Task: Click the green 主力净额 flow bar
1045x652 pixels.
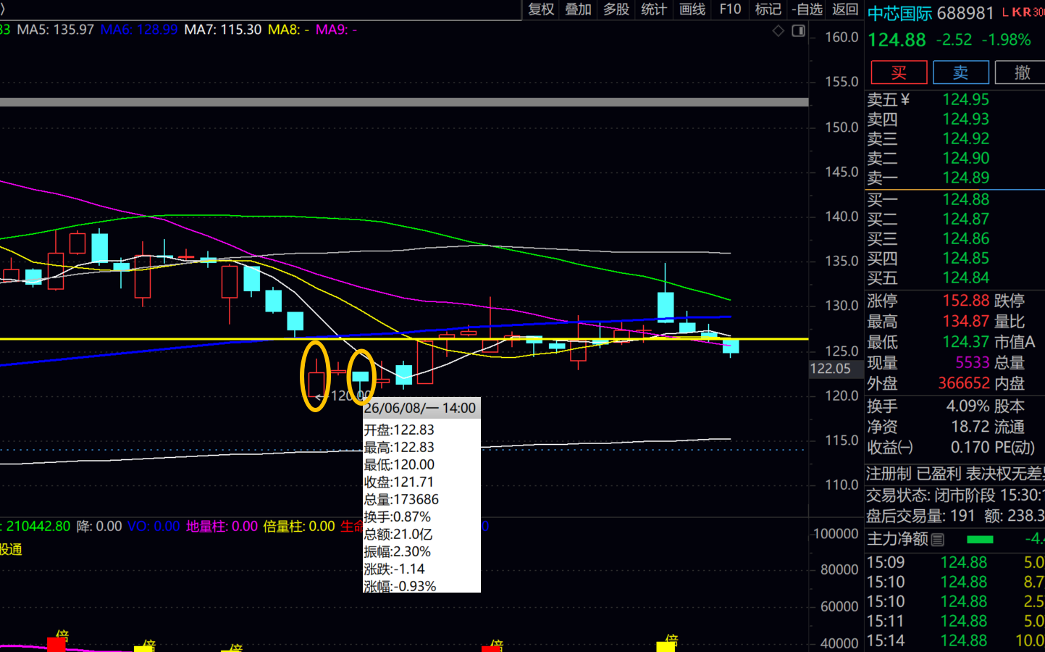Action: point(980,540)
